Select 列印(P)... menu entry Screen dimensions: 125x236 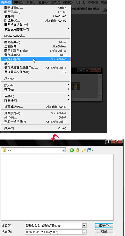tap(35, 117)
